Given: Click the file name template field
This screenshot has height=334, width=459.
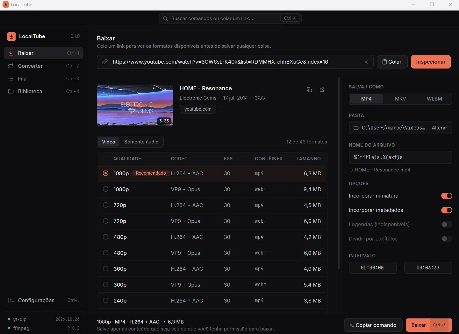Looking at the screenshot, I should tap(400, 157).
